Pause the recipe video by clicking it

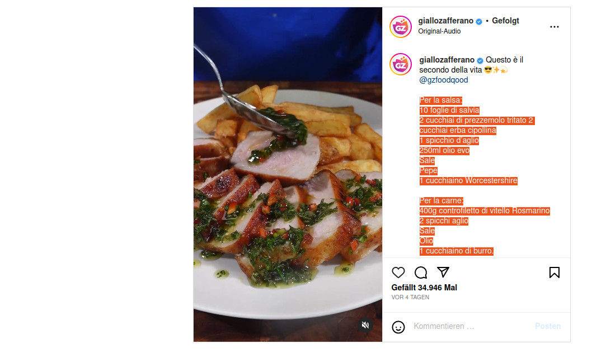[288, 174]
